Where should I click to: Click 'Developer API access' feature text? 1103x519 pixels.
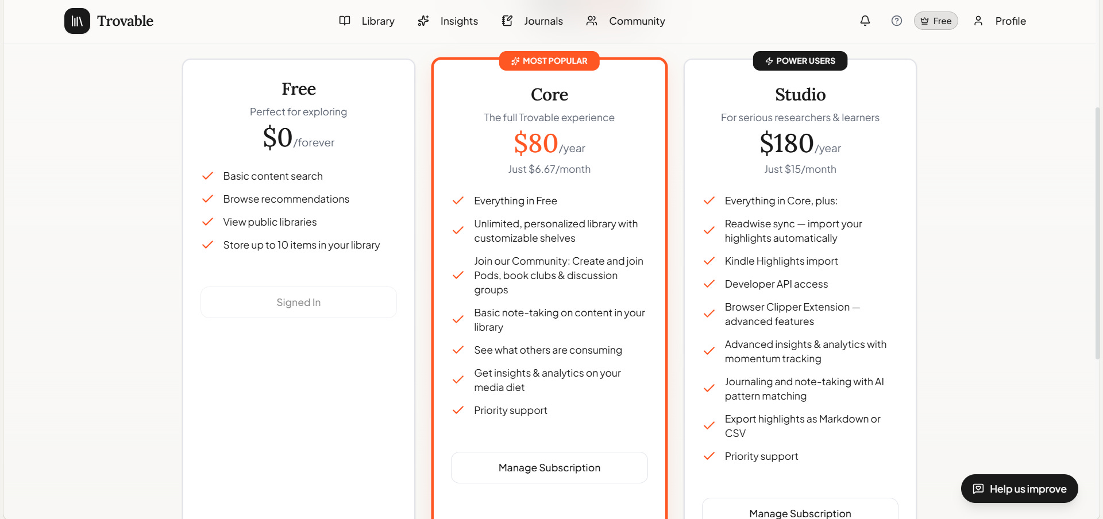(x=776, y=284)
